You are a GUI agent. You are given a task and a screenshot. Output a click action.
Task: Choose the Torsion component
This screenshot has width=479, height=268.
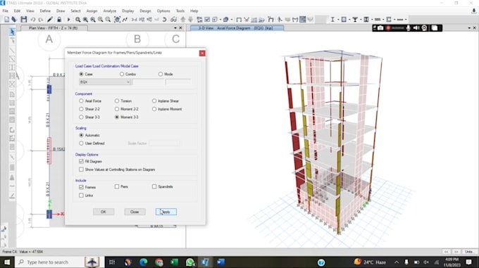click(x=117, y=101)
